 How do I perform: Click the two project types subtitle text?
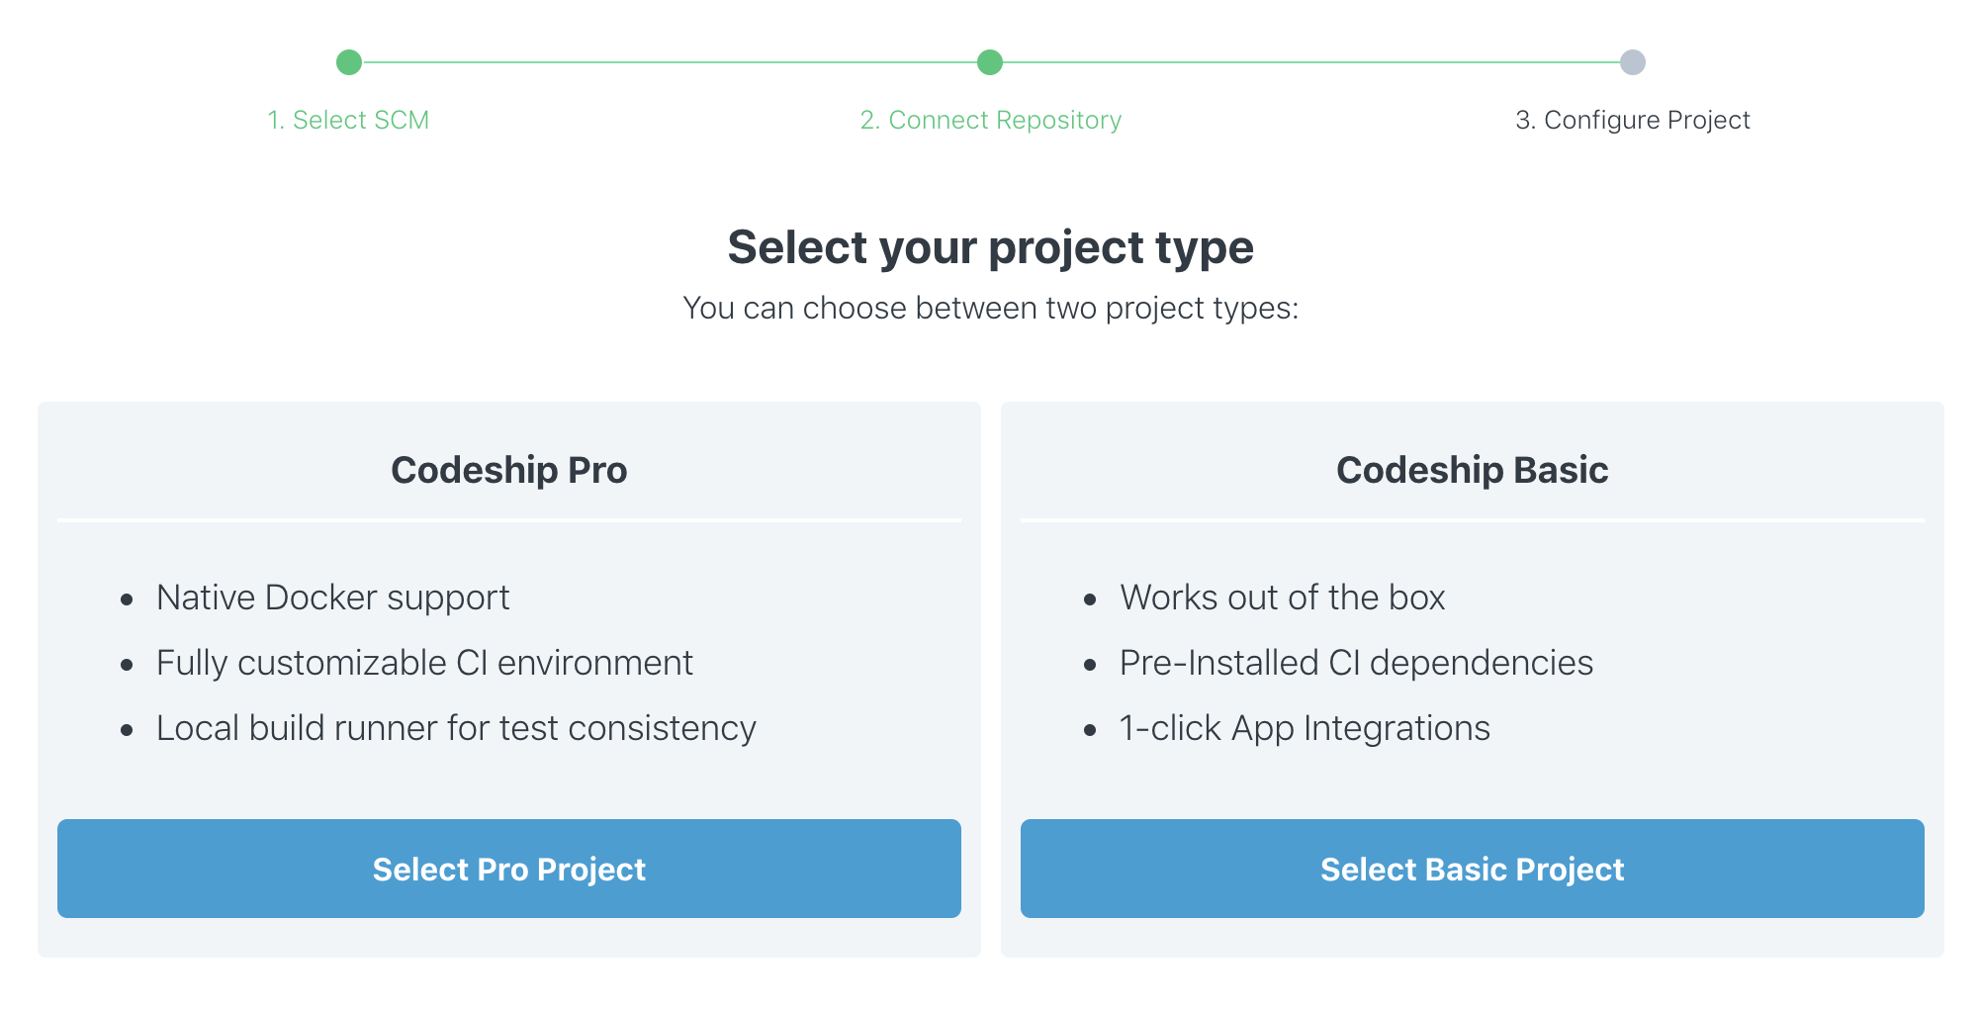tap(990, 308)
